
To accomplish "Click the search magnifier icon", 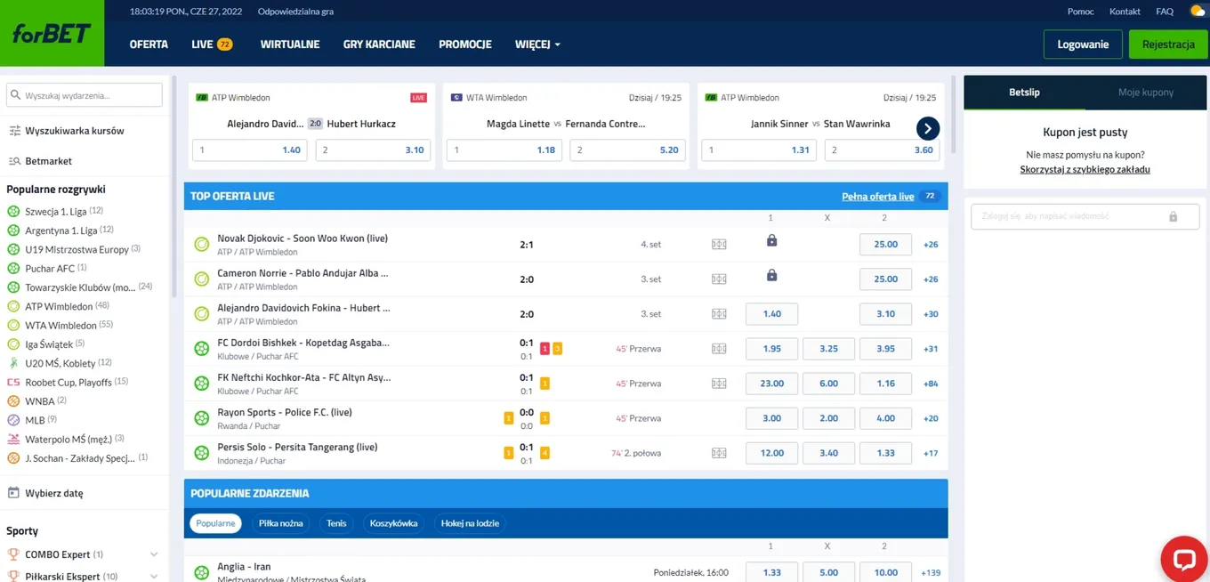I will click(15, 95).
